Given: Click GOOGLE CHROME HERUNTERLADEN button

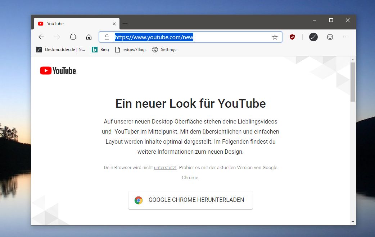Looking at the screenshot, I should (190, 200).
